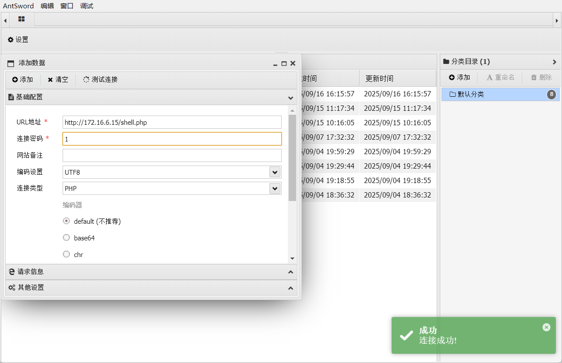The image size is (562, 363).
Task: Select the row updated 2025/09/07 17:32:32
Action: [368, 137]
